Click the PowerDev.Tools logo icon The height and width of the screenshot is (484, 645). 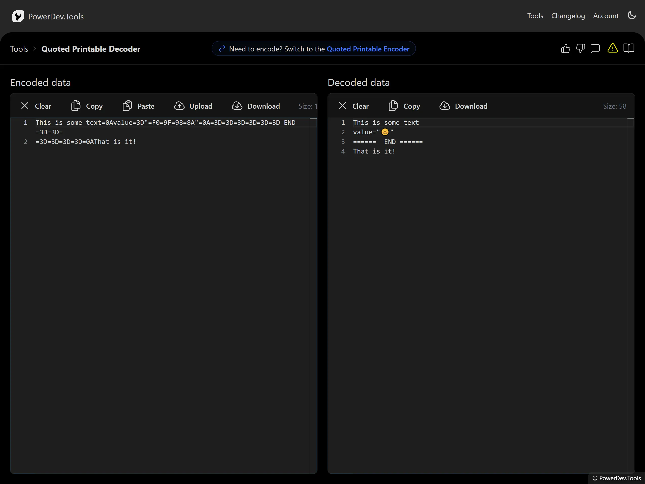coord(18,16)
